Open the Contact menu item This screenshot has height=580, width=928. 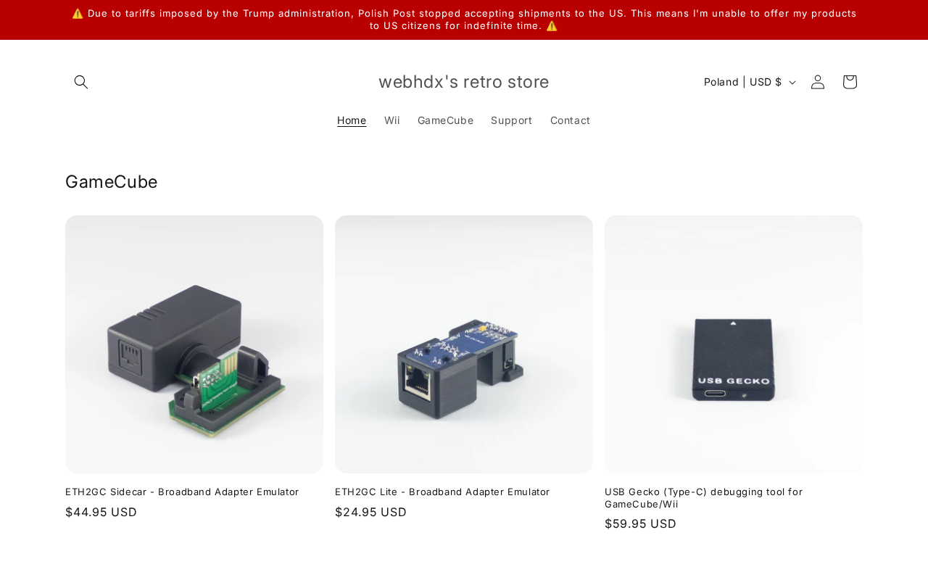(570, 120)
